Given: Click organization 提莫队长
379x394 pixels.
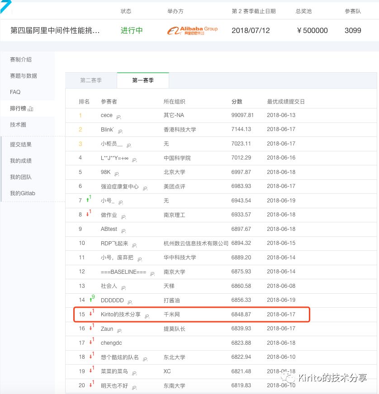Looking at the screenshot, I should [174, 329].
